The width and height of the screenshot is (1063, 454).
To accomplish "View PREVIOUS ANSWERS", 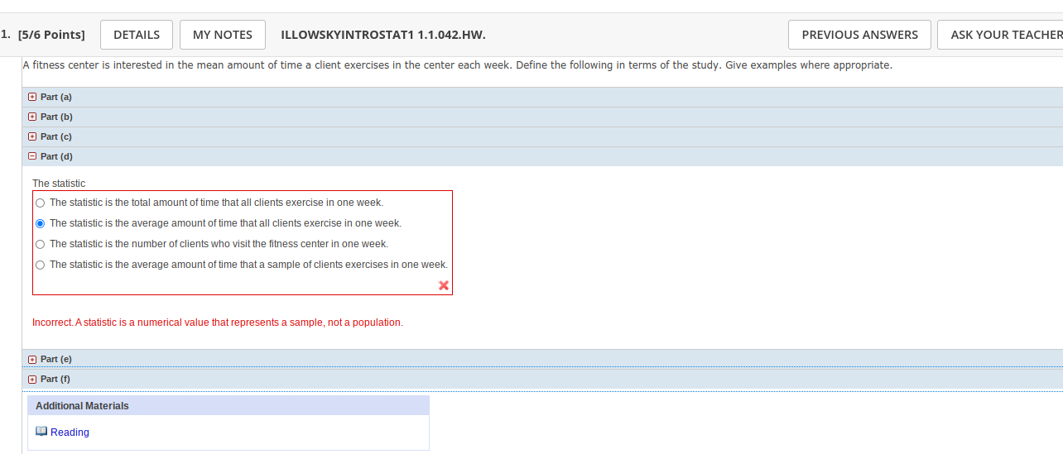I will [859, 35].
